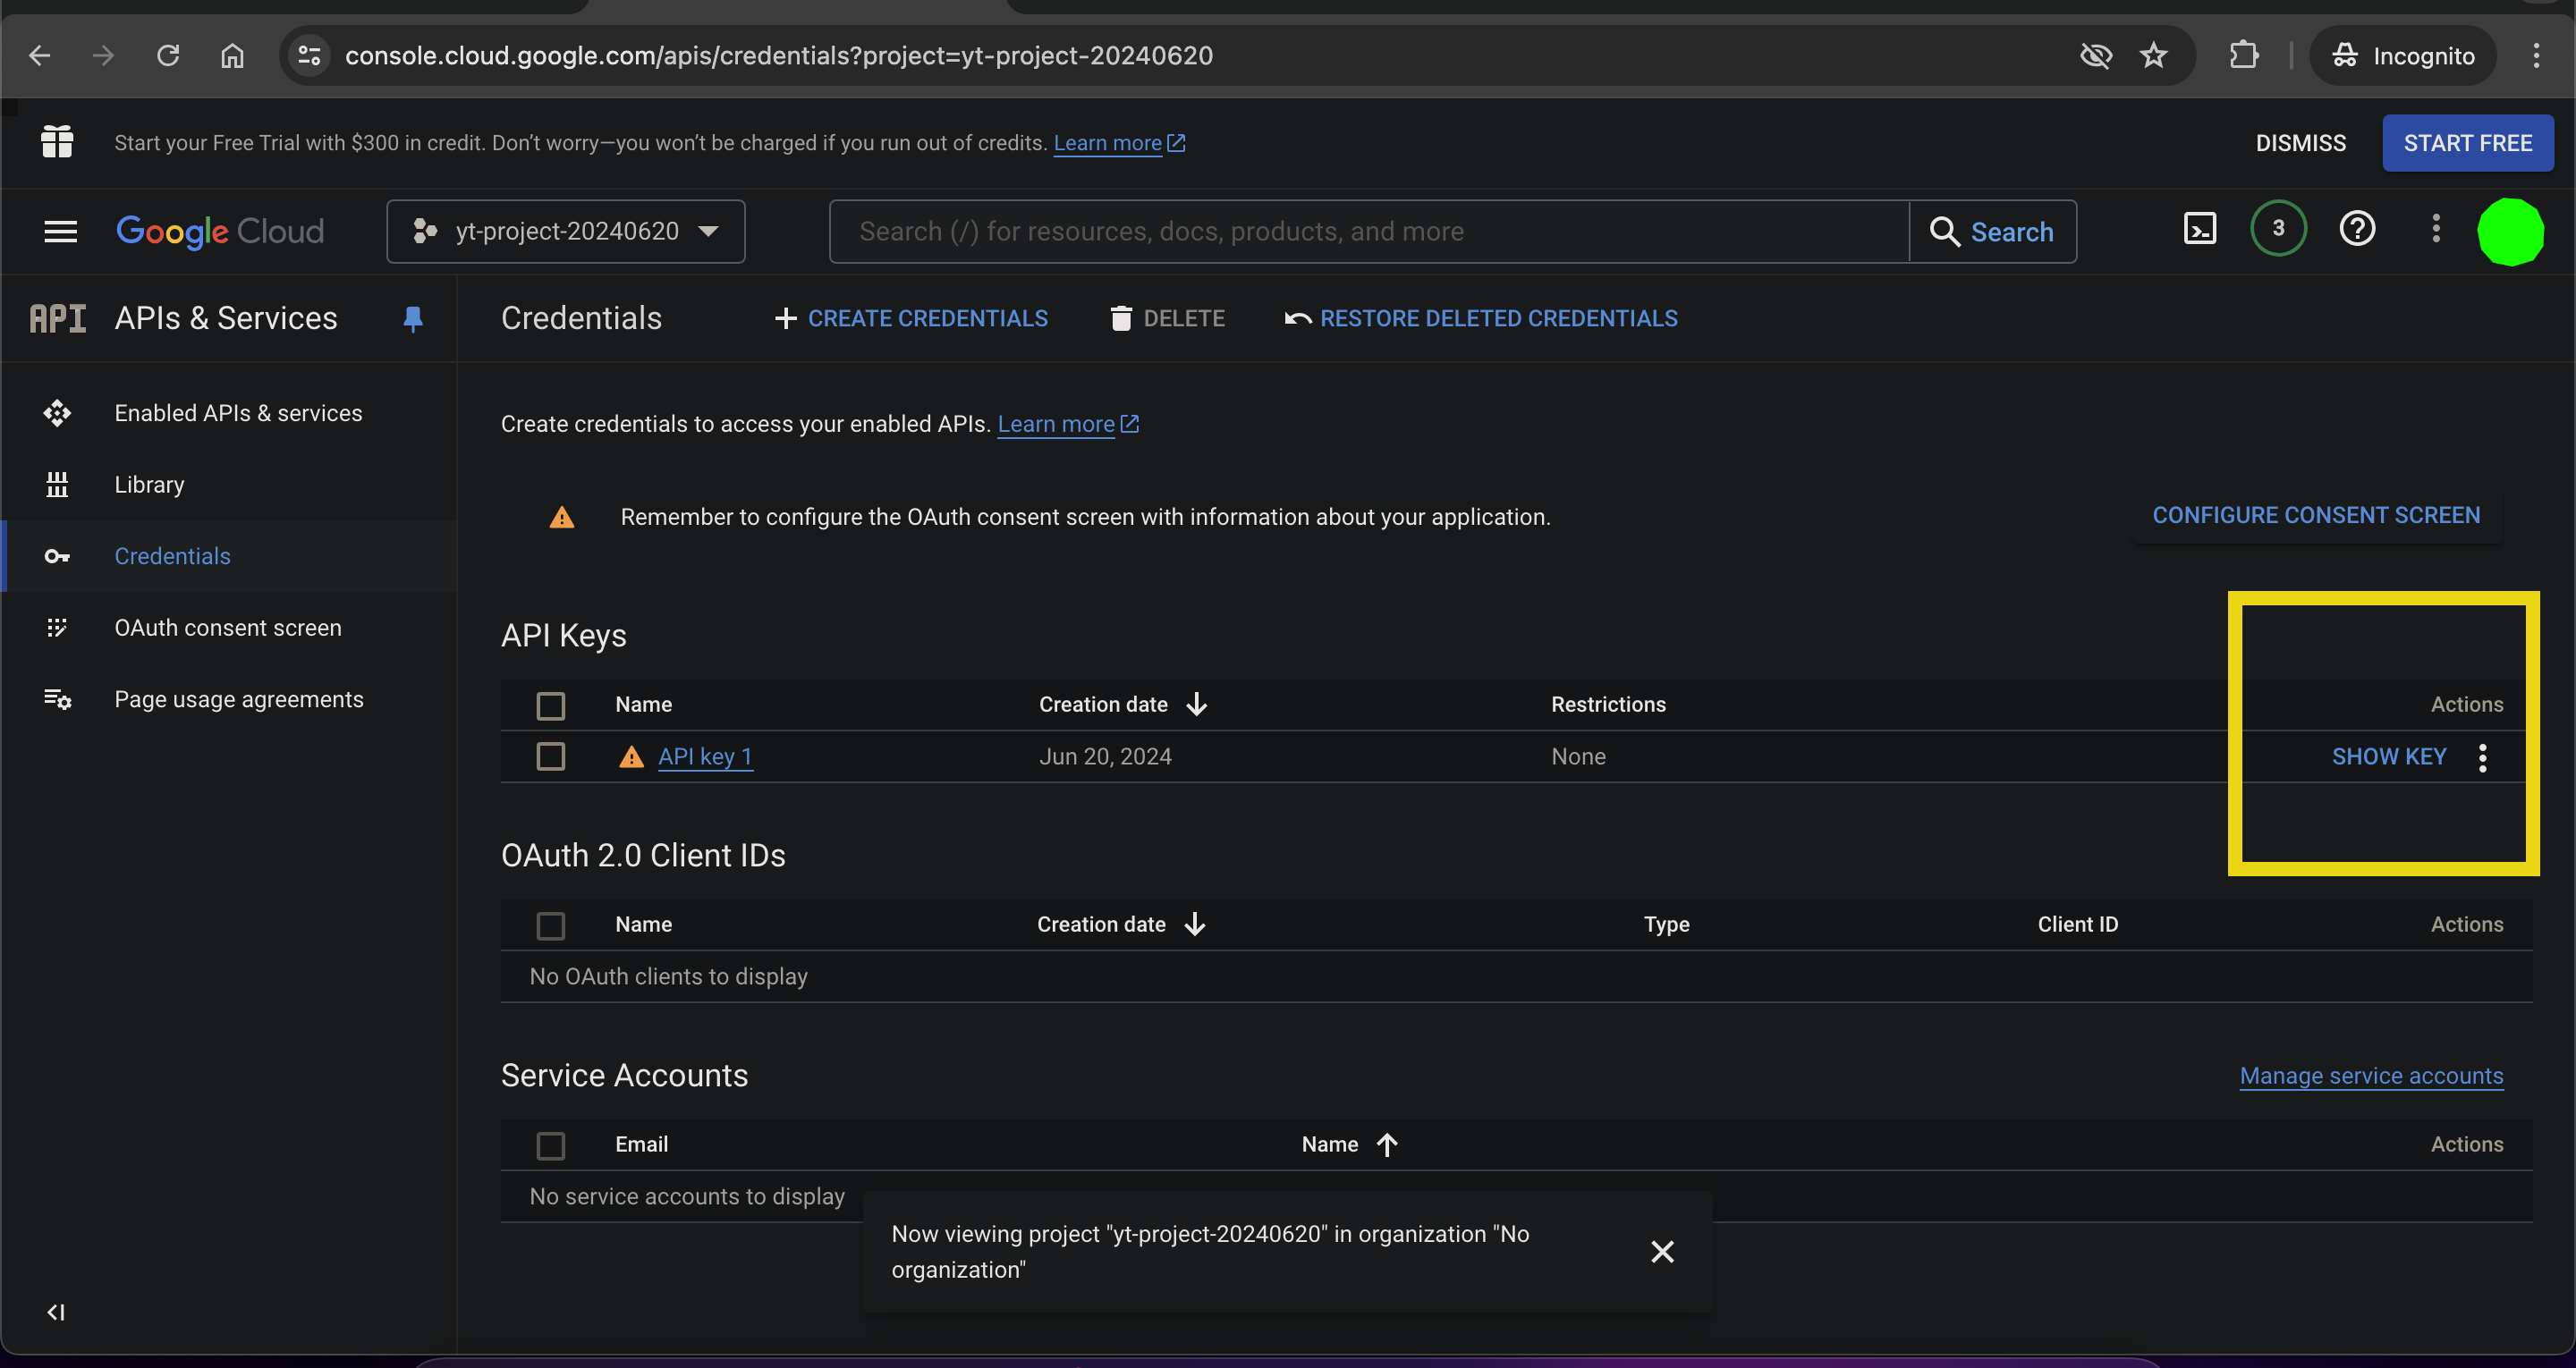The height and width of the screenshot is (1368, 2576).
Task: Click the warning icon beside API key 1
Action: [x=631, y=757]
